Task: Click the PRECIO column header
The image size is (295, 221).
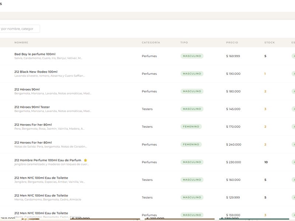Action: pos(232,42)
